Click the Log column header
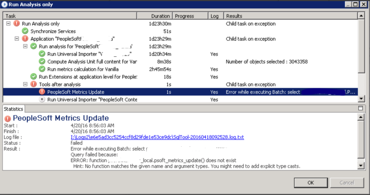 [x=216, y=16]
